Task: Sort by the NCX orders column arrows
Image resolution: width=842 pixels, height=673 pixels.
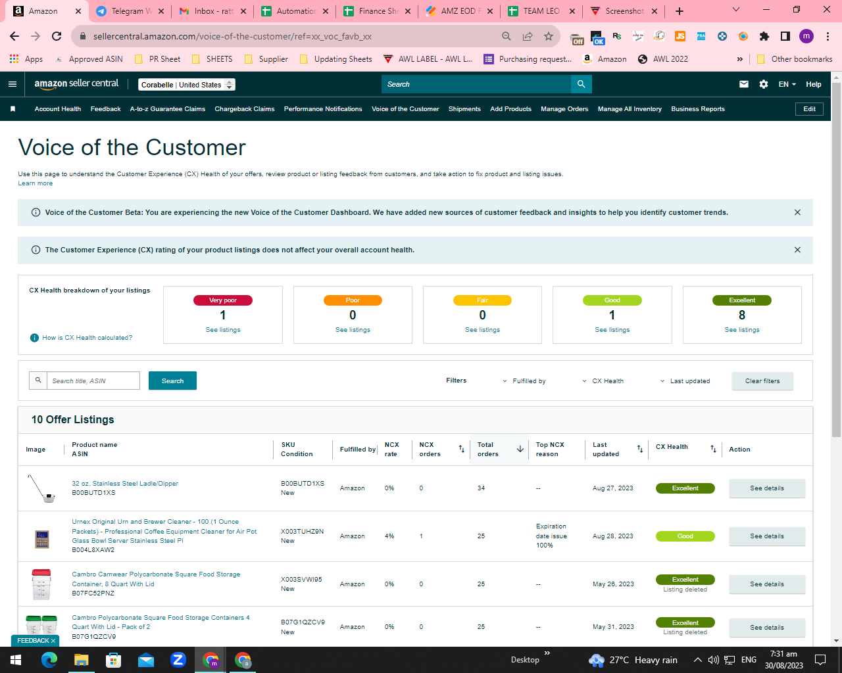Action: pos(462,450)
